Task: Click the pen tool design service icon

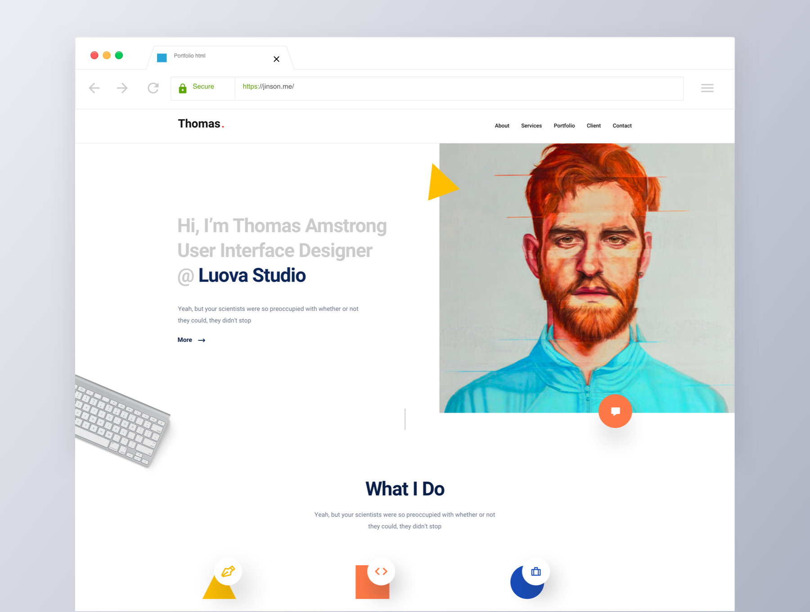Action: 228,571
